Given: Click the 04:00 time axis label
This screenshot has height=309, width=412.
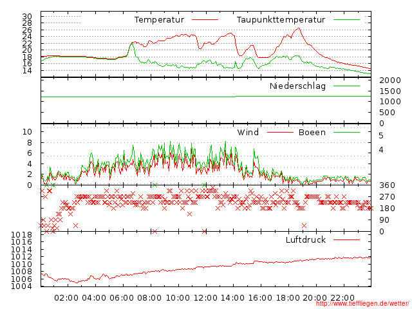Looking at the screenshot, I should click(x=94, y=298).
